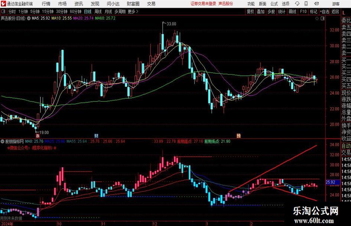
Task: Click the orange info marker near January
Action: 238,135
